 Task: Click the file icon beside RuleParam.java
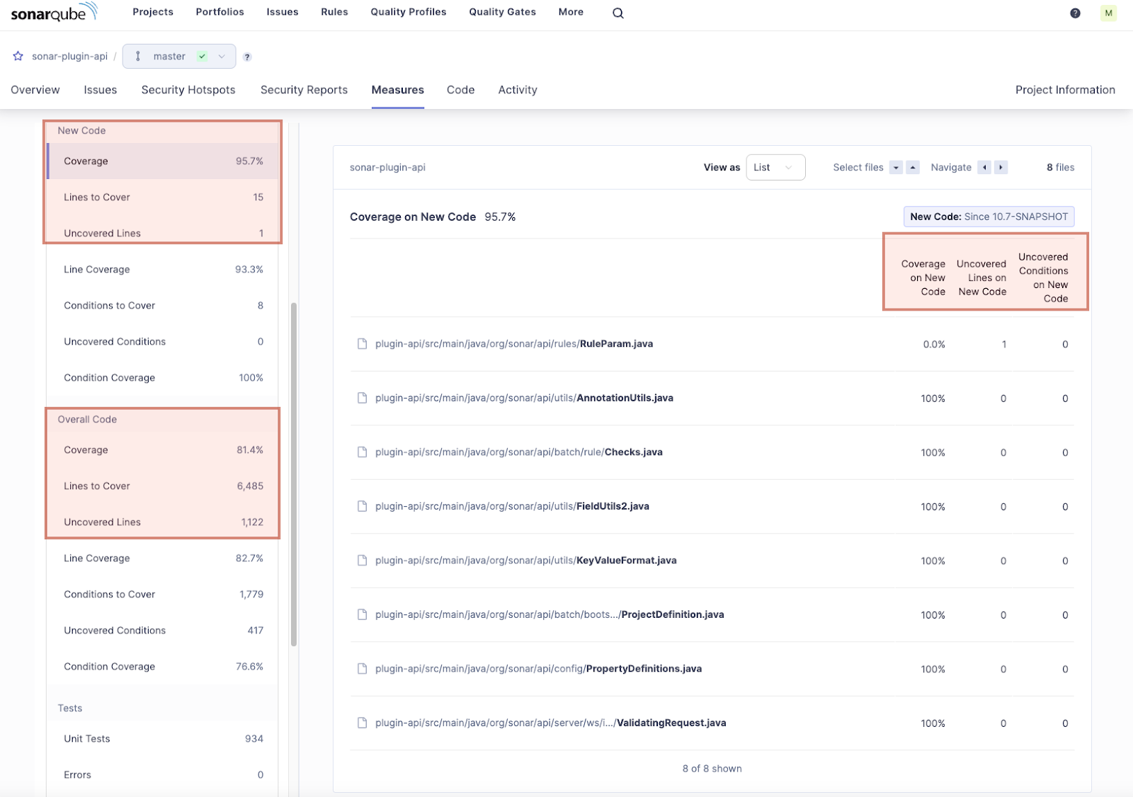click(x=363, y=344)
